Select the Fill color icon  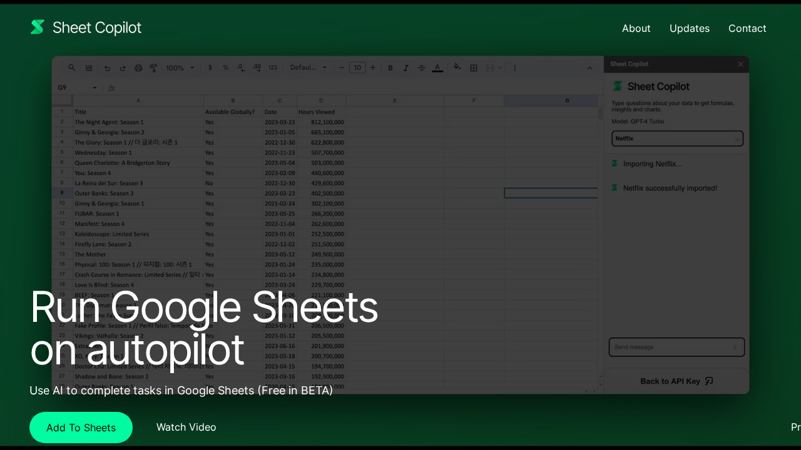(x=456, y=67)
